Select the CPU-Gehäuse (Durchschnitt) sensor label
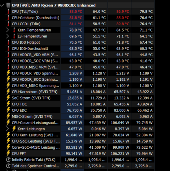Viewport: 170px width, 171px height. pyautogui.click(x=36, y=18)
